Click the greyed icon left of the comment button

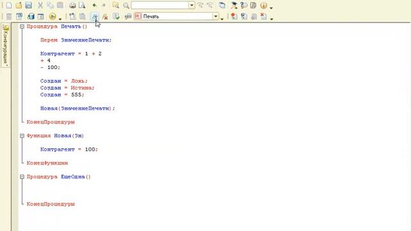[x=83, y=17]
